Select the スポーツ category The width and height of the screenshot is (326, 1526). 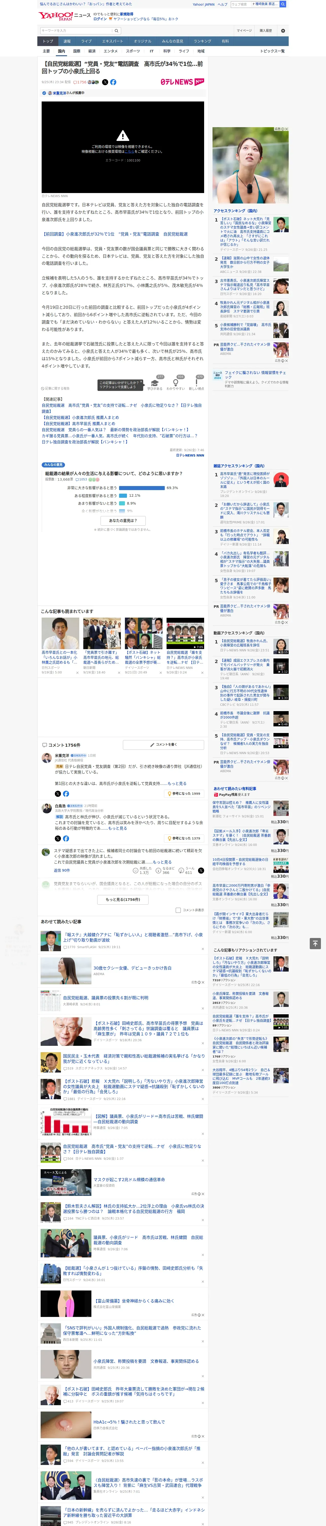tap(133, 52)
